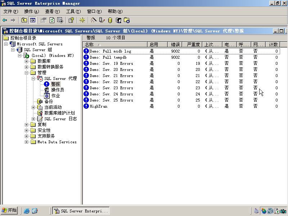Screen dimensions: 288x216
Task: Go back with the blue left arrow
Action: (5, 20)
